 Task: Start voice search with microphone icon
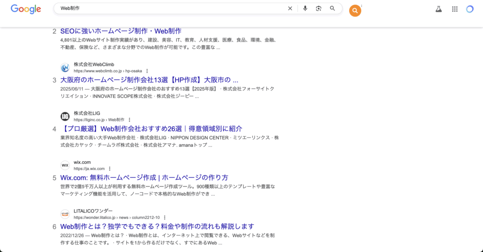click(305, 8)
